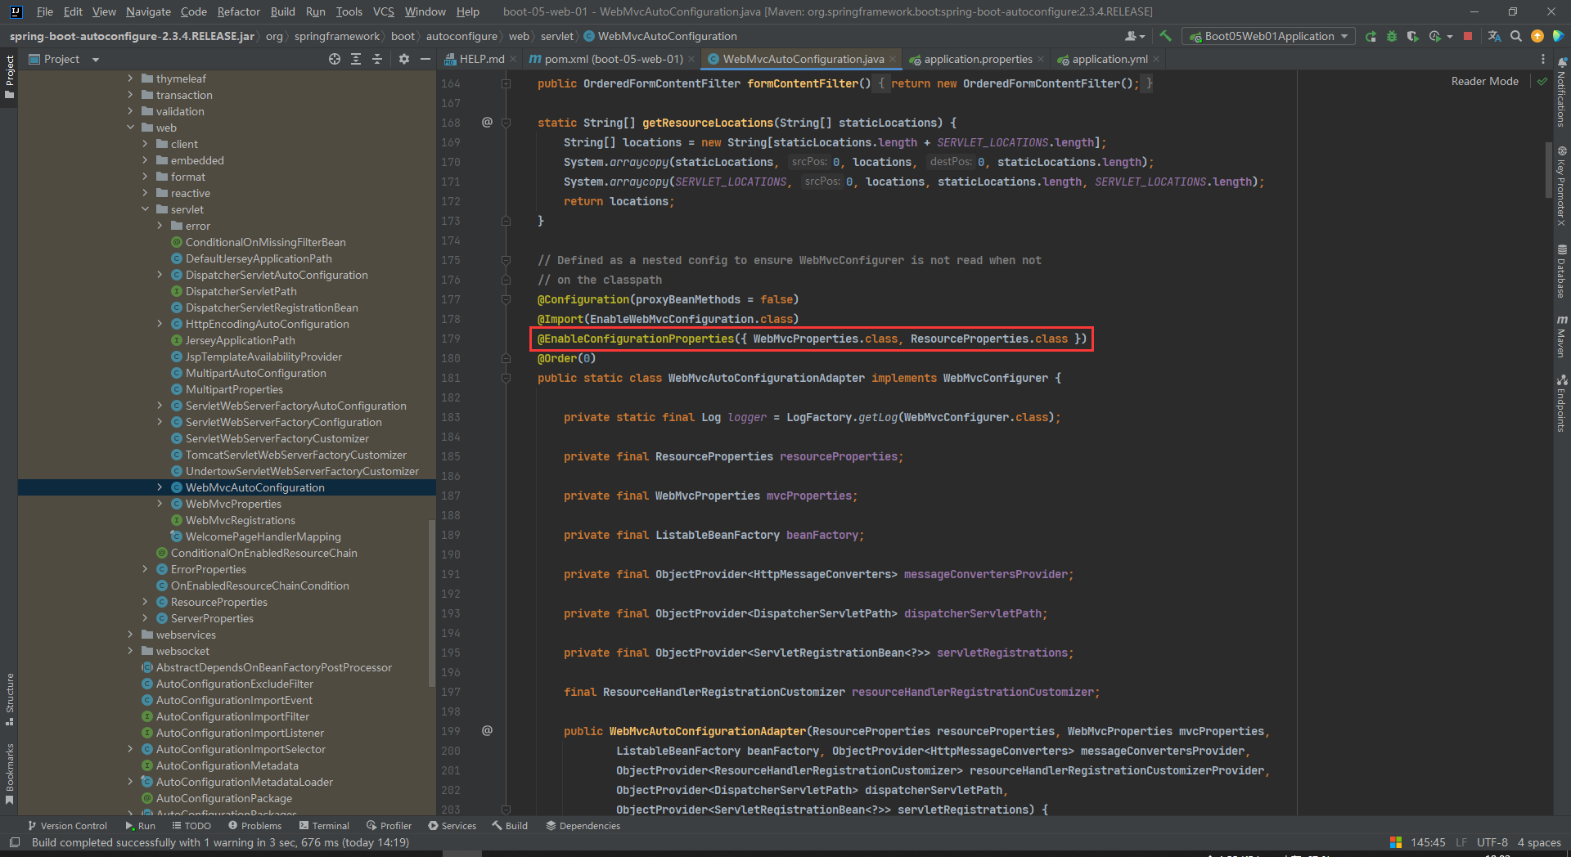Click the Debug bug icon in toolbar

[x=1391, y=36]
